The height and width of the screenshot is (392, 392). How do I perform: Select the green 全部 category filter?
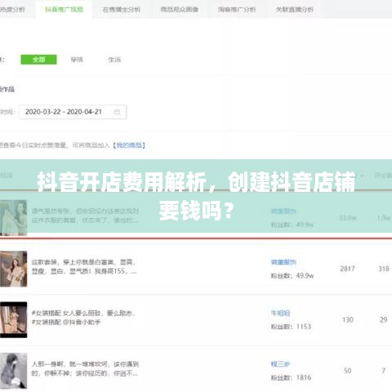(x=38, y=60)
